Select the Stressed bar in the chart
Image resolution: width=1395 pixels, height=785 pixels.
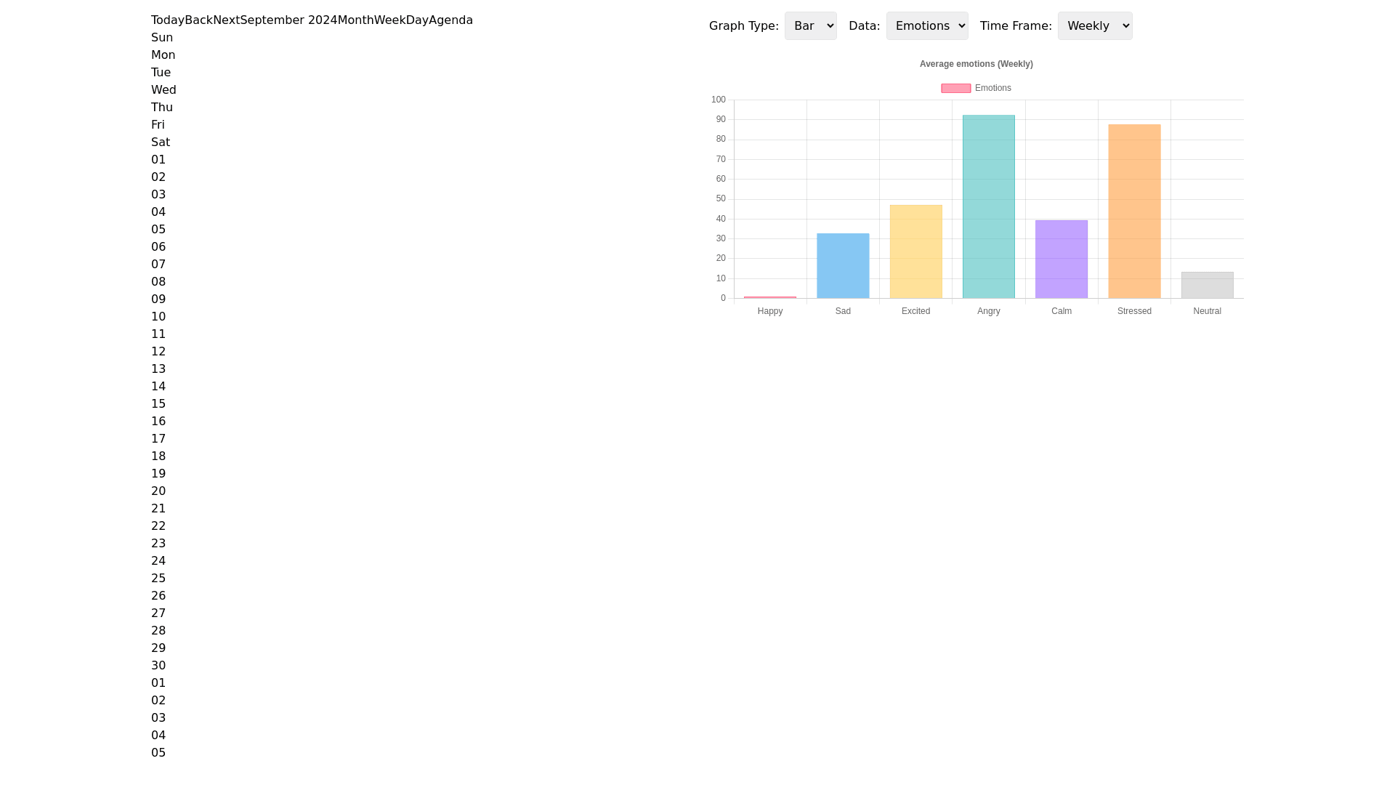[x=1133, y=211]
